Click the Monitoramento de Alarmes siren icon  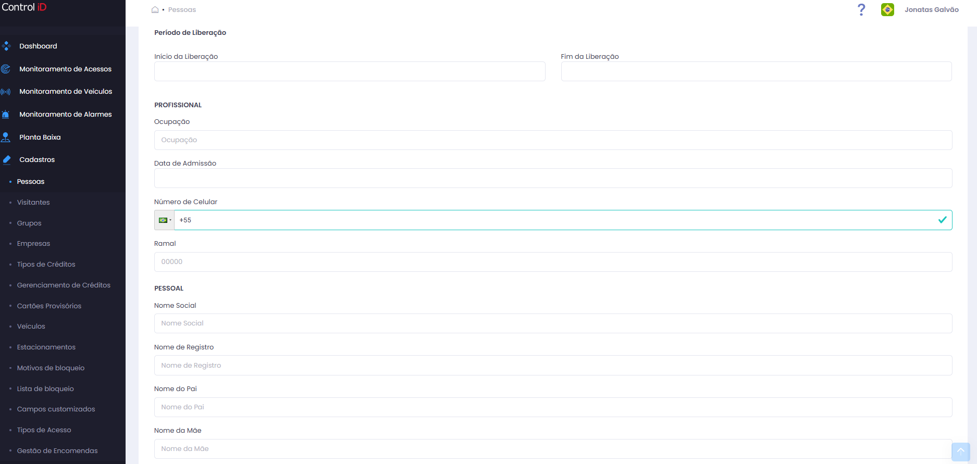tap(6, 114)
